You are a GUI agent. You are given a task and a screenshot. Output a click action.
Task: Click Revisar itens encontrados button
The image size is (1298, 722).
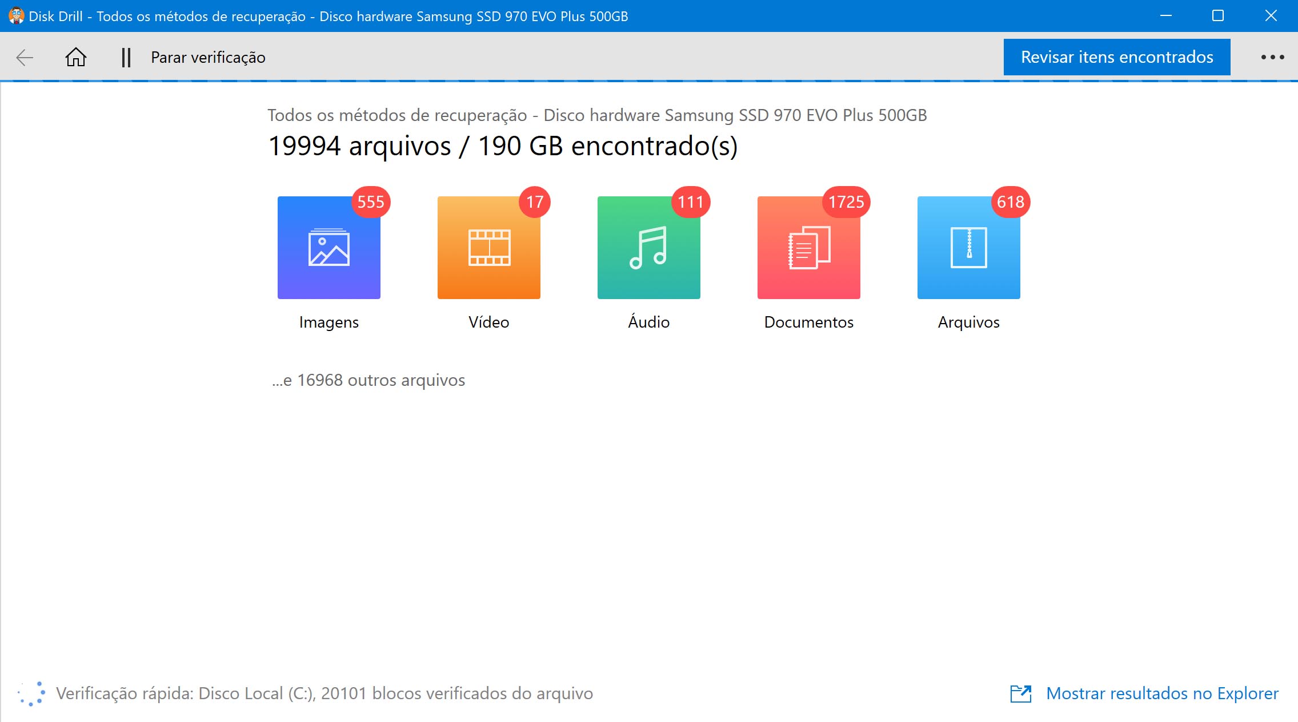1117,57
